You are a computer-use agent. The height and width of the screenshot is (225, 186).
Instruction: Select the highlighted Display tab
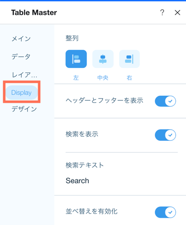click(22, 93)
